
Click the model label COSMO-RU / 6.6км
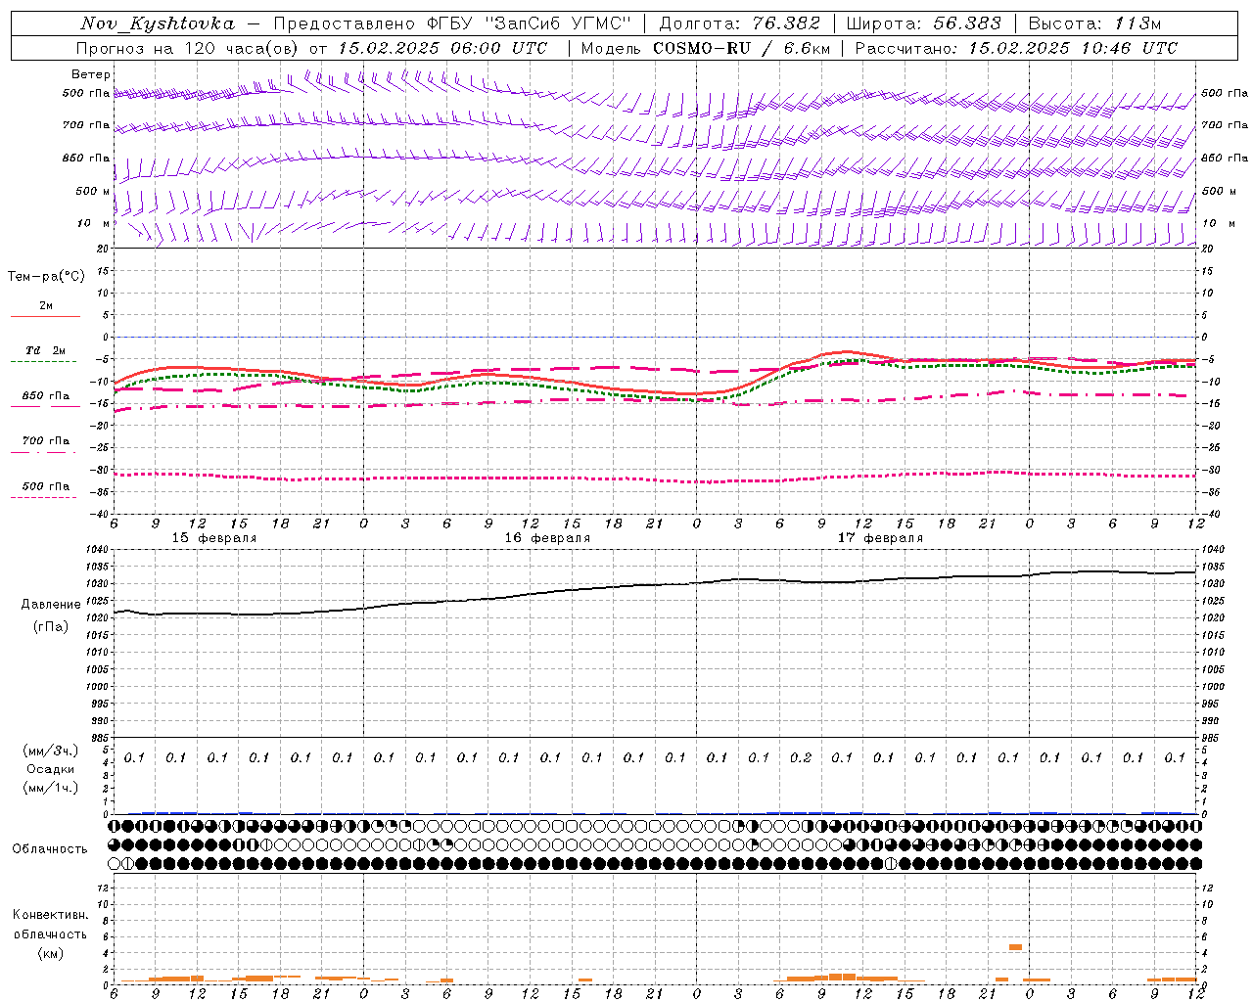click(x=740, y=48)
